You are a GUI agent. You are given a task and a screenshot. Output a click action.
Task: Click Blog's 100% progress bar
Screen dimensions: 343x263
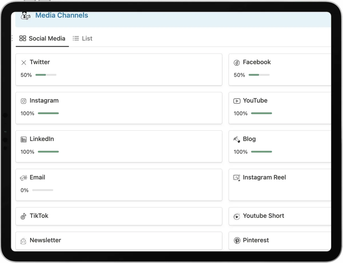click(262, 152)
